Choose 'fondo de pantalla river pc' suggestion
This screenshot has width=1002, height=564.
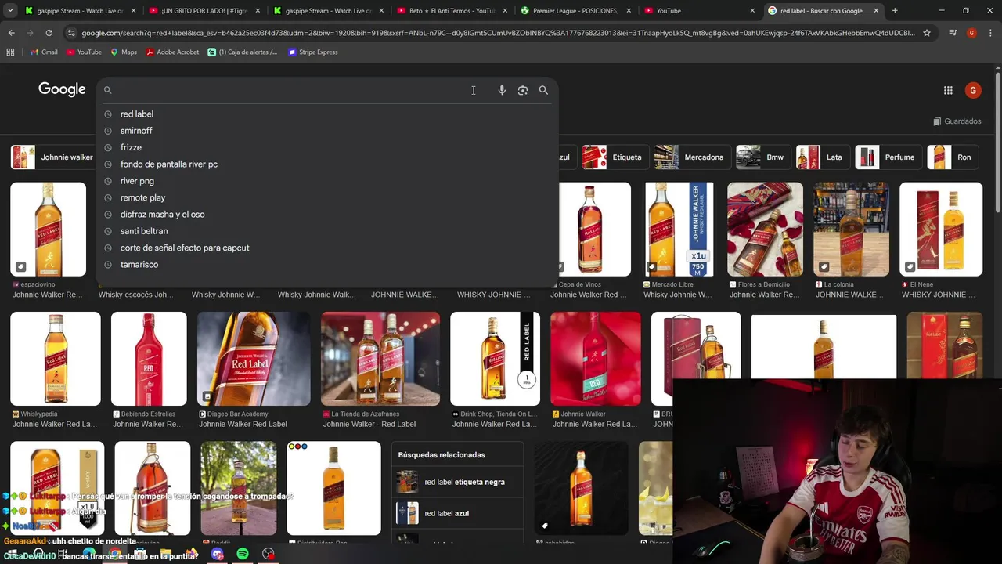click(327, 164)
